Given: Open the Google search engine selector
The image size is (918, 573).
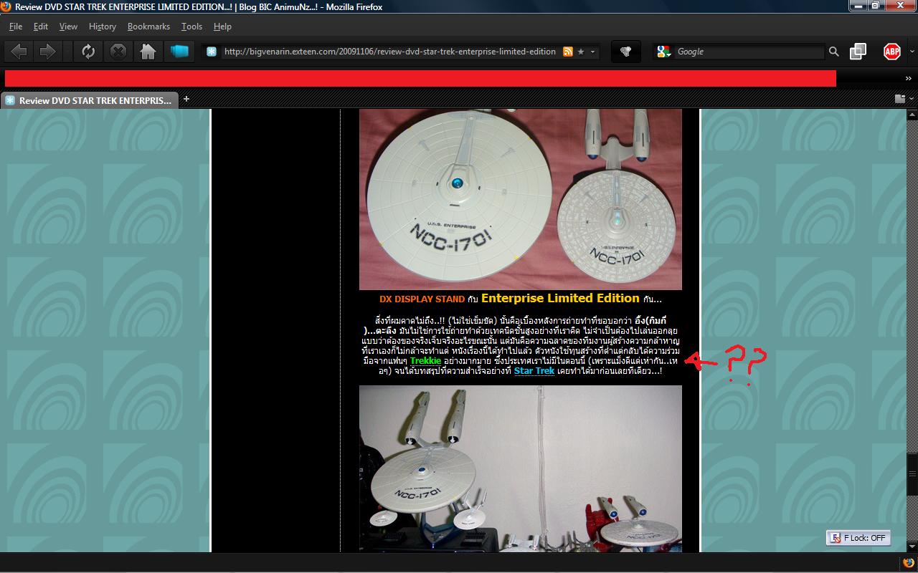Looking at the screenshot, I should click(x=663, y=52).
